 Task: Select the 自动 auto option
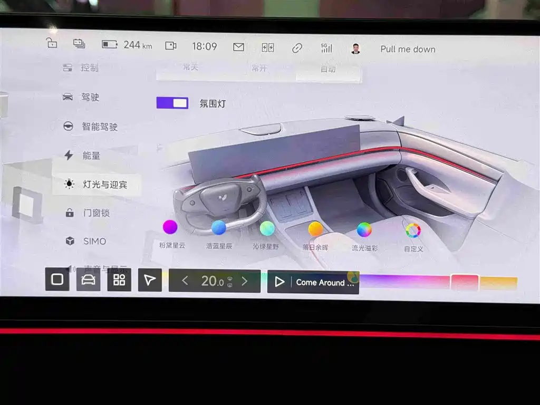coord(328,69)
